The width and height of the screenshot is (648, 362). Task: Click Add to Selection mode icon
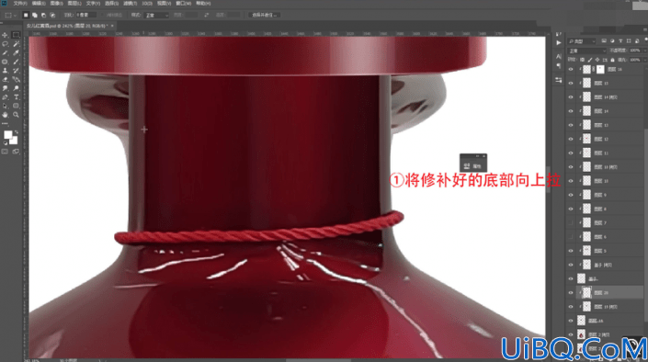(x=35, y=15)
